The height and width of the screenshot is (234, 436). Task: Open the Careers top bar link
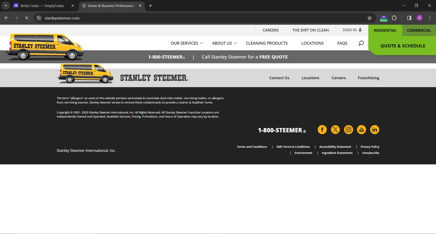[271, 30]
